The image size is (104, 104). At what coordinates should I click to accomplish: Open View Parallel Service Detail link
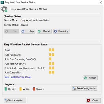pyautogui.click(x=18, y=77)
